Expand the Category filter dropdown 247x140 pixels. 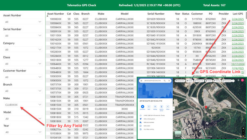coord(22,50)
